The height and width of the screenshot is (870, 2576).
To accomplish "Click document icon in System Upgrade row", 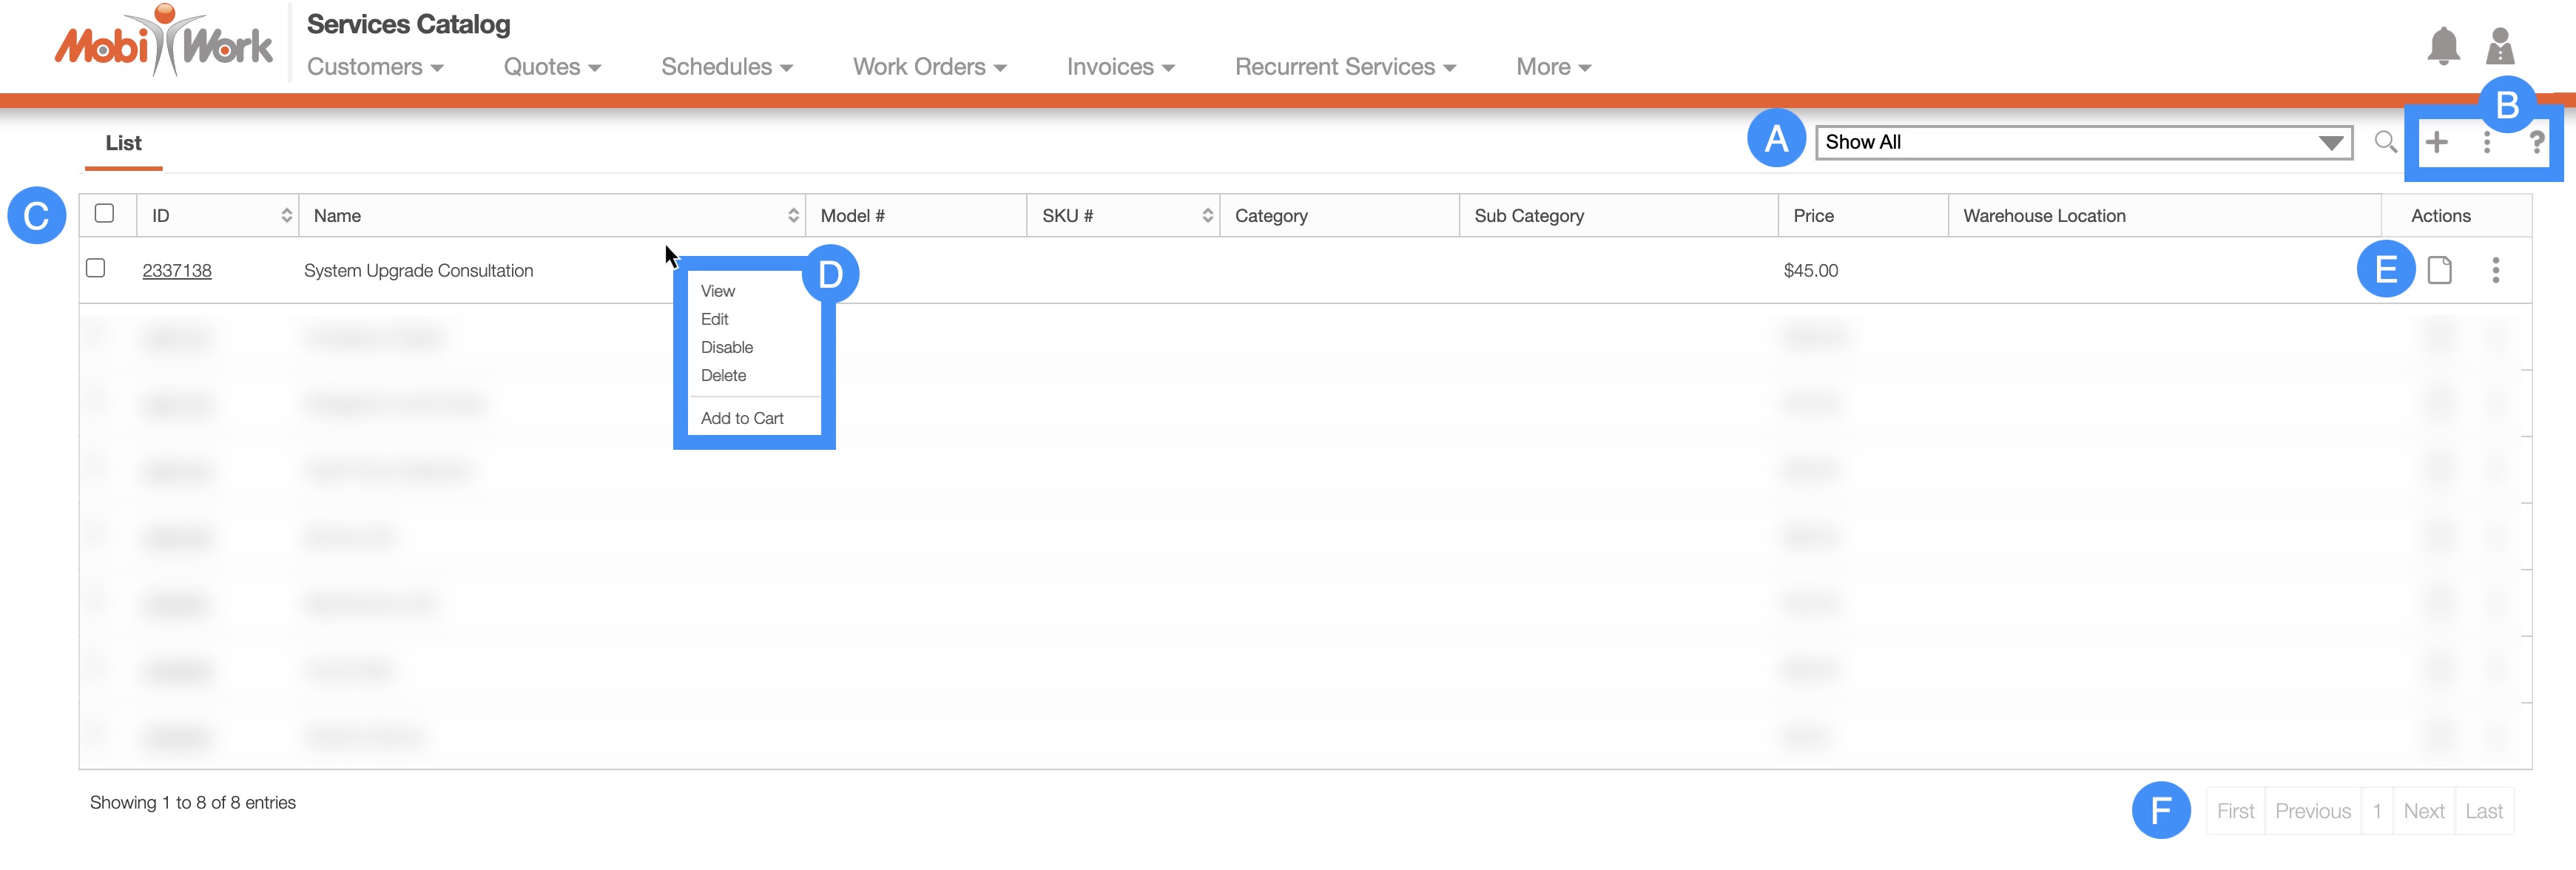I will click(x=2439, y=270).
